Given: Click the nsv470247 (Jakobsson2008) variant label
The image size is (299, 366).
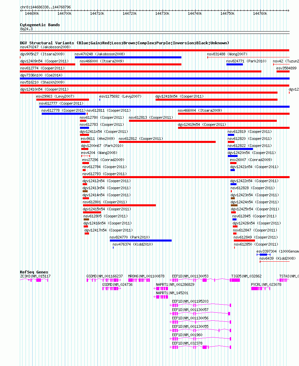Looking at the screenshot, I should point(45,47).
